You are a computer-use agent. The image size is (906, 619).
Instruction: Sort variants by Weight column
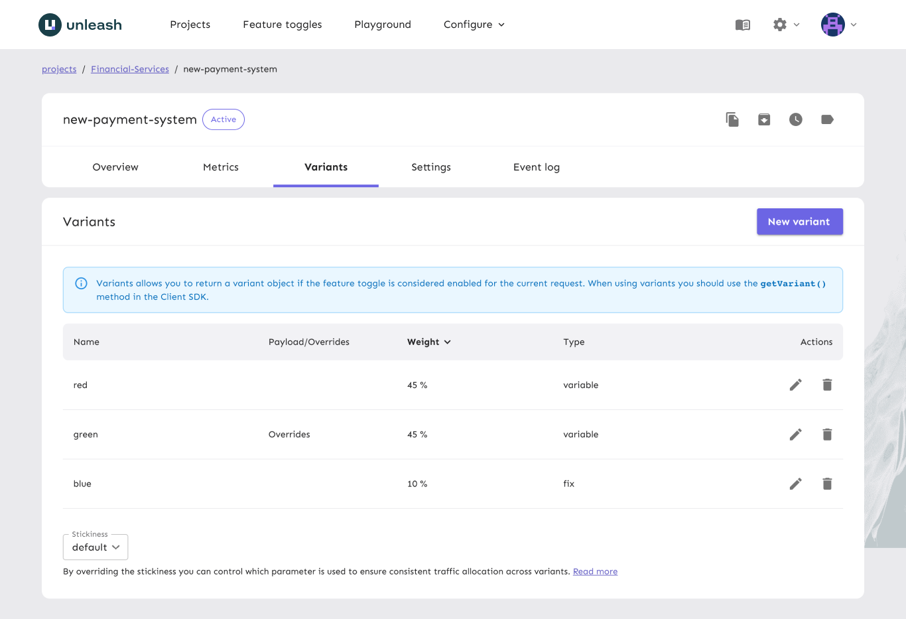[428, 342]
